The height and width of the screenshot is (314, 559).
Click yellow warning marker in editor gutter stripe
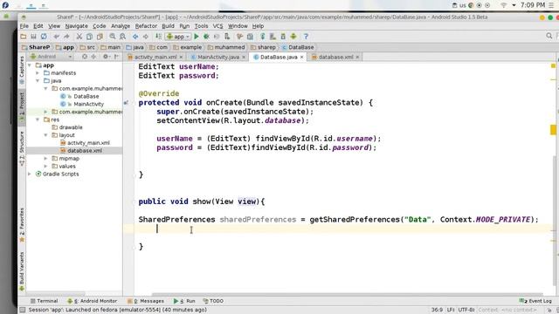tap(553, 130)
